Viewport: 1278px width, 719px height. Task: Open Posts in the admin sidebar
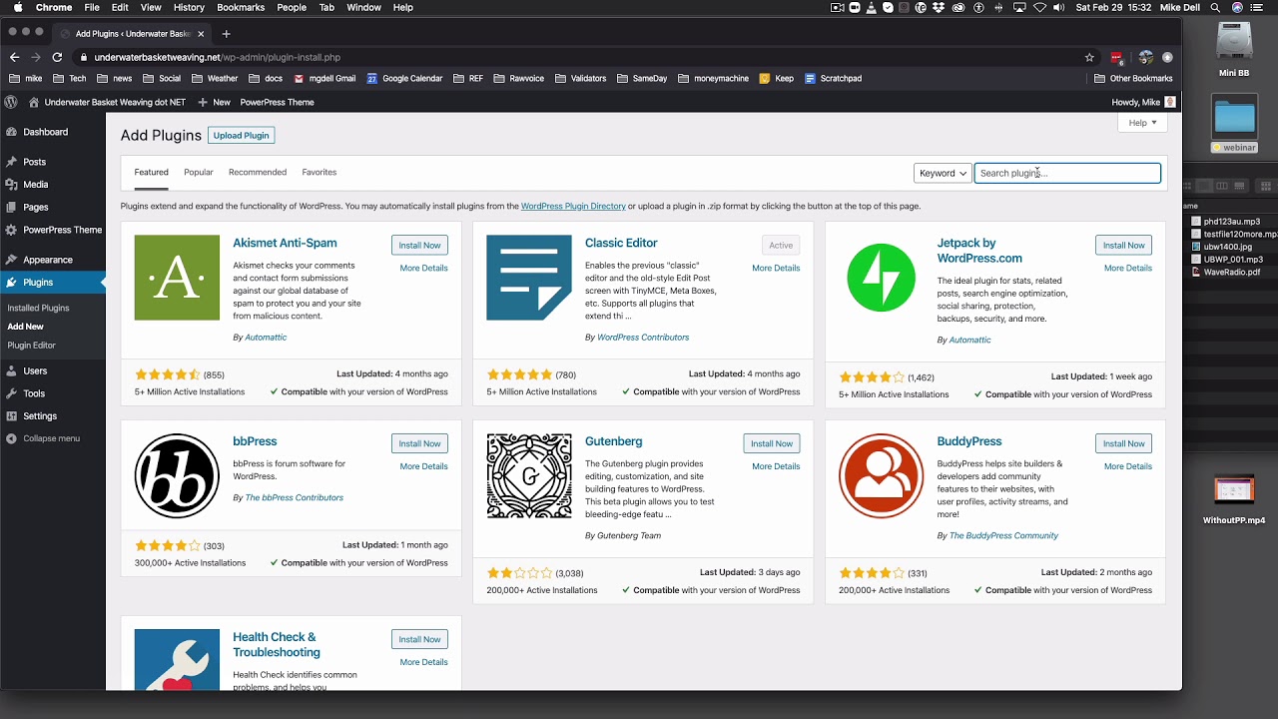34,162
